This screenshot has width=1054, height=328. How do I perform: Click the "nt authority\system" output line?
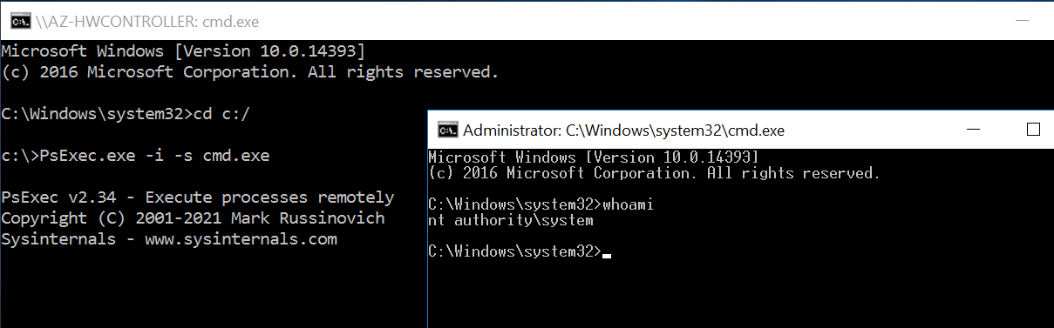pyautogui.click(x=511, y=220)
